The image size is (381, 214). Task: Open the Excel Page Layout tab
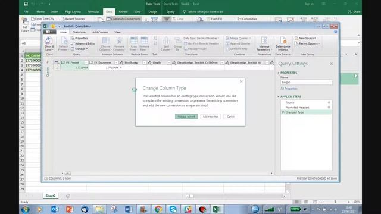73,12
